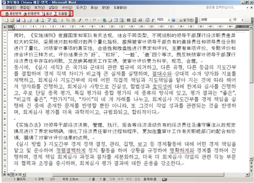Screen dimensions: 254x183
Task: Toggle the 읽기 reading layout mode
Action: tap(186, 20)
